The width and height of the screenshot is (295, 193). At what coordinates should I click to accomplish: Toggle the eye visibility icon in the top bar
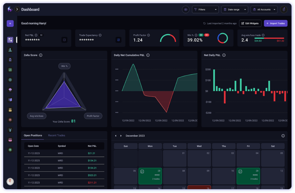(186, 9)
